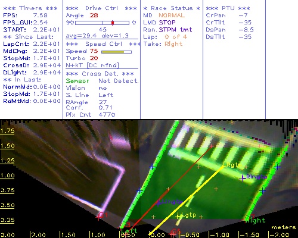Image resolution: width=298 pixels, height=238 pixels.
Task: Click the avg=29.4 dev=1.3 readout
Action: pos(97,36)
